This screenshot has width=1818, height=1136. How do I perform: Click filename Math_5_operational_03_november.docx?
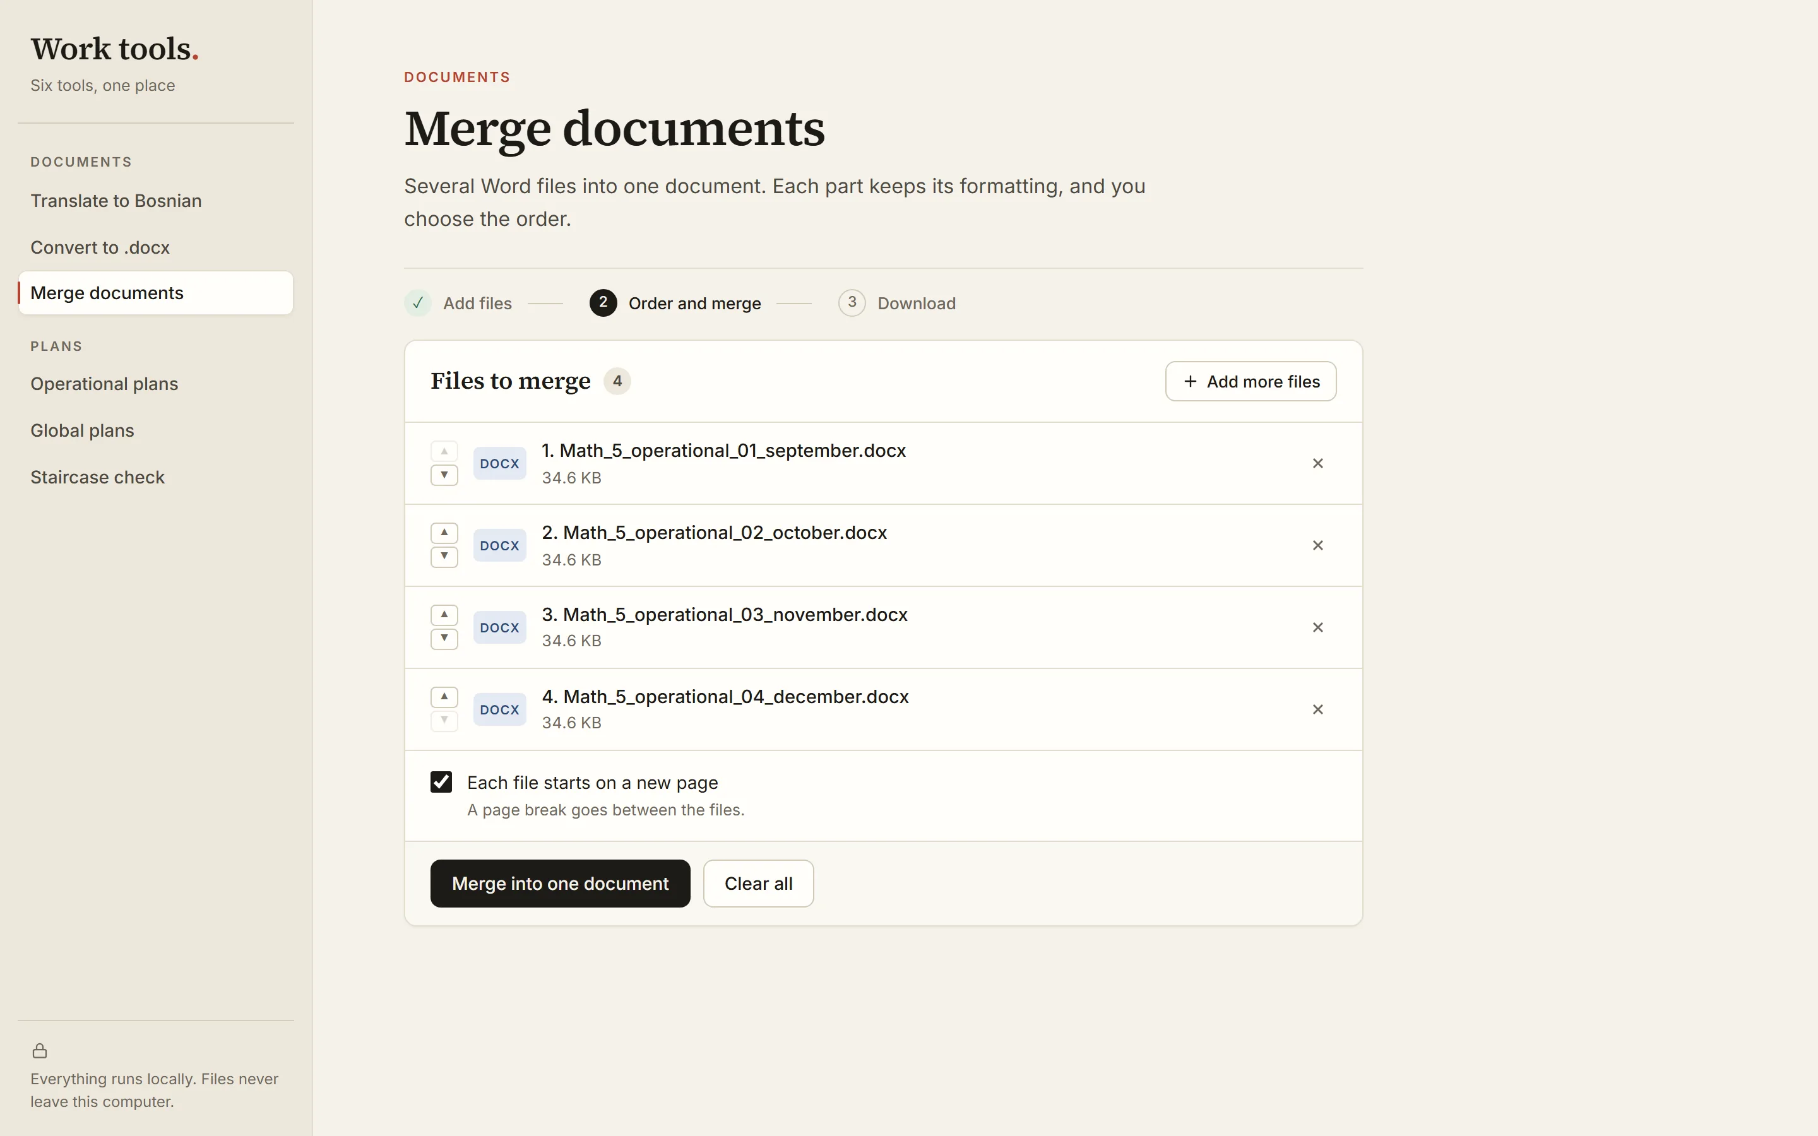click(x=725, y=615)
